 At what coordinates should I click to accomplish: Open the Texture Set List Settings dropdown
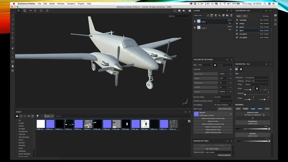click(x=266, y=16)
